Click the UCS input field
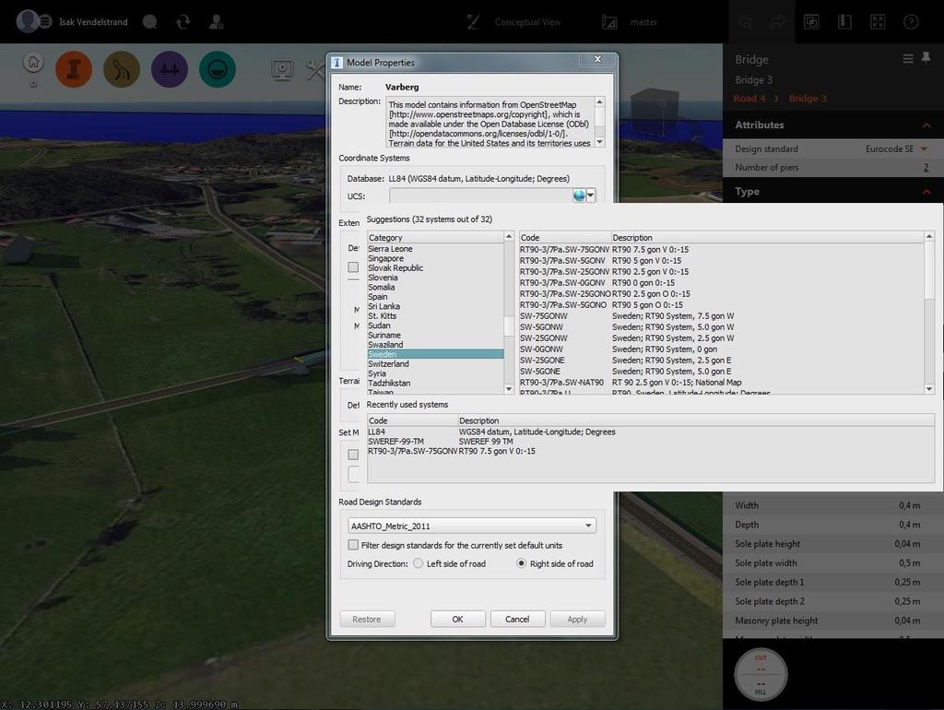 (x=480, y=195)
